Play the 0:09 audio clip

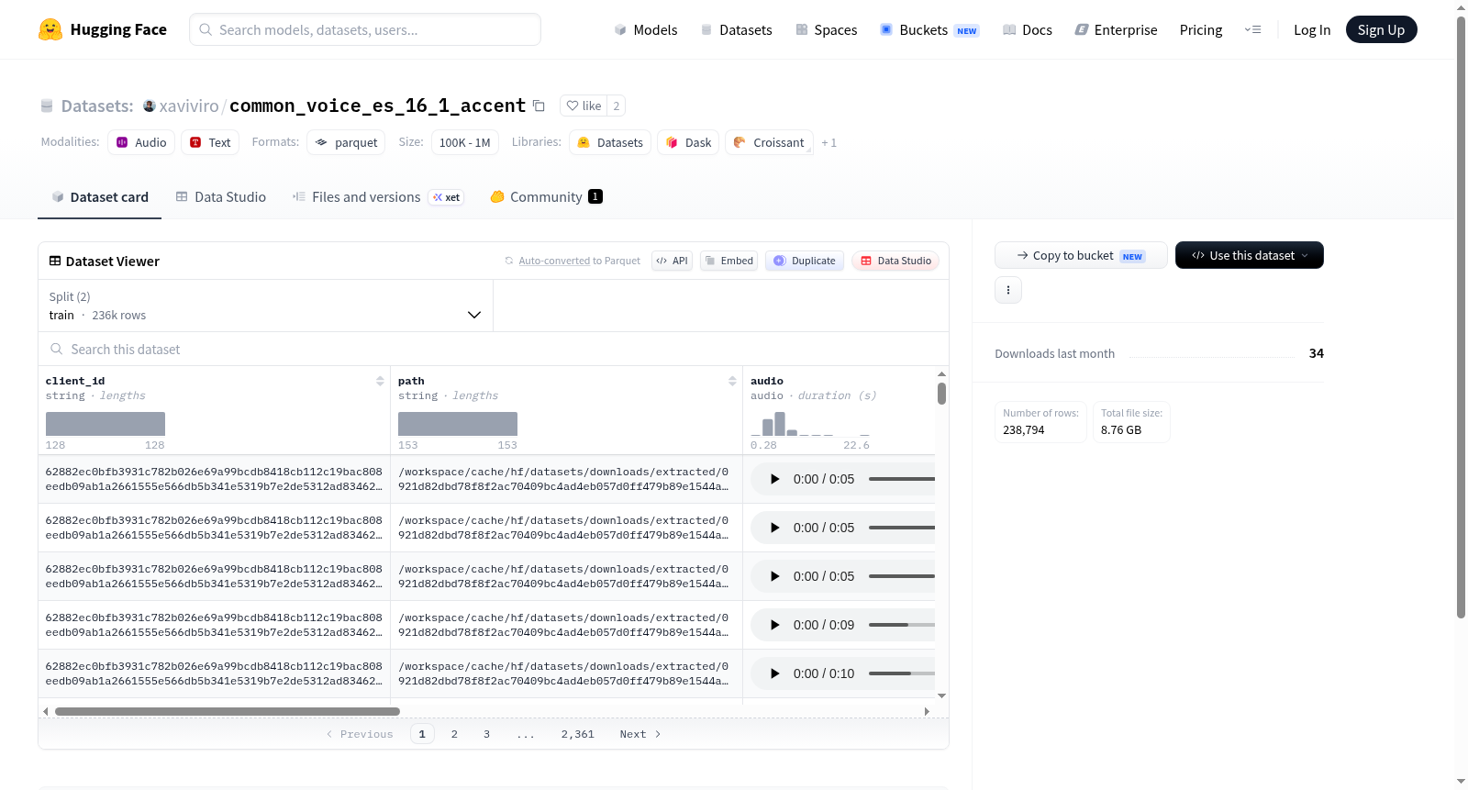pos(775,625)
